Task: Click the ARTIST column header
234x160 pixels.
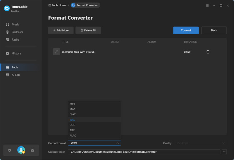Action: (x=115, y=42)
